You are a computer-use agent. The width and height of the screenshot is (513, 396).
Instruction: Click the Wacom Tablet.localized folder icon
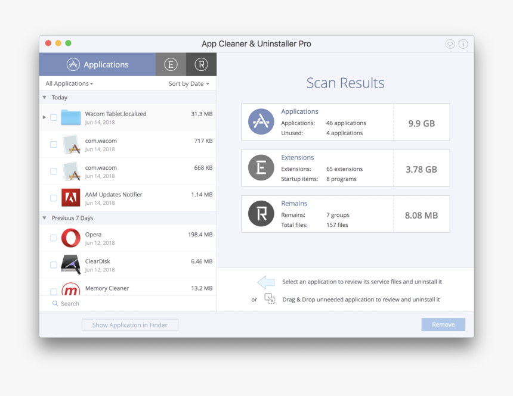(70, 118)
